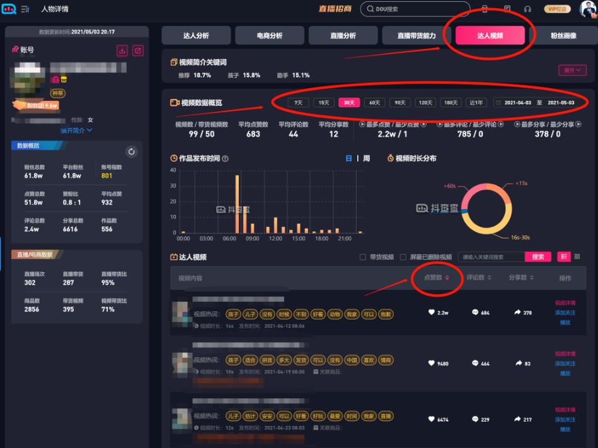Switch publish-time chart to 周 view
This screenshot has height=448, width=598.
pos(366,159)
